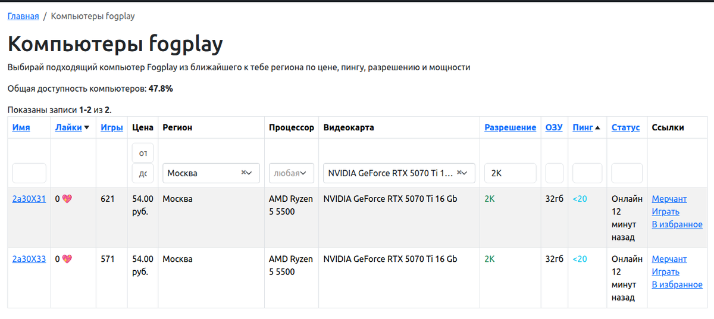Add 2a30X33 to favorites (В избранное)

(677, 284)
